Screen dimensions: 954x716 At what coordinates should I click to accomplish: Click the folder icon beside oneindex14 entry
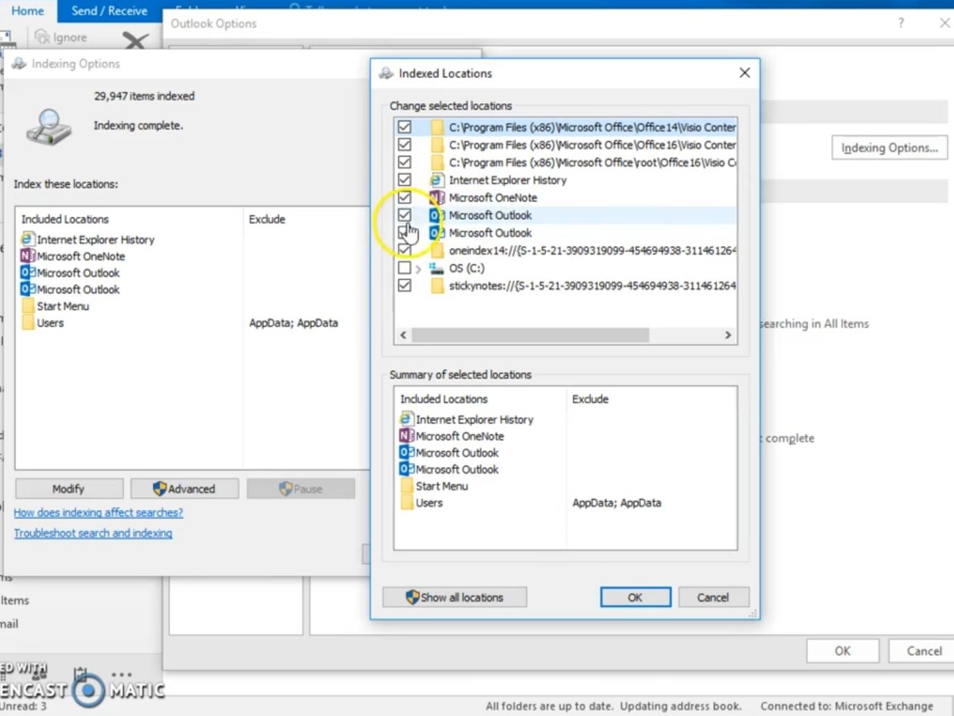(437, 250)
